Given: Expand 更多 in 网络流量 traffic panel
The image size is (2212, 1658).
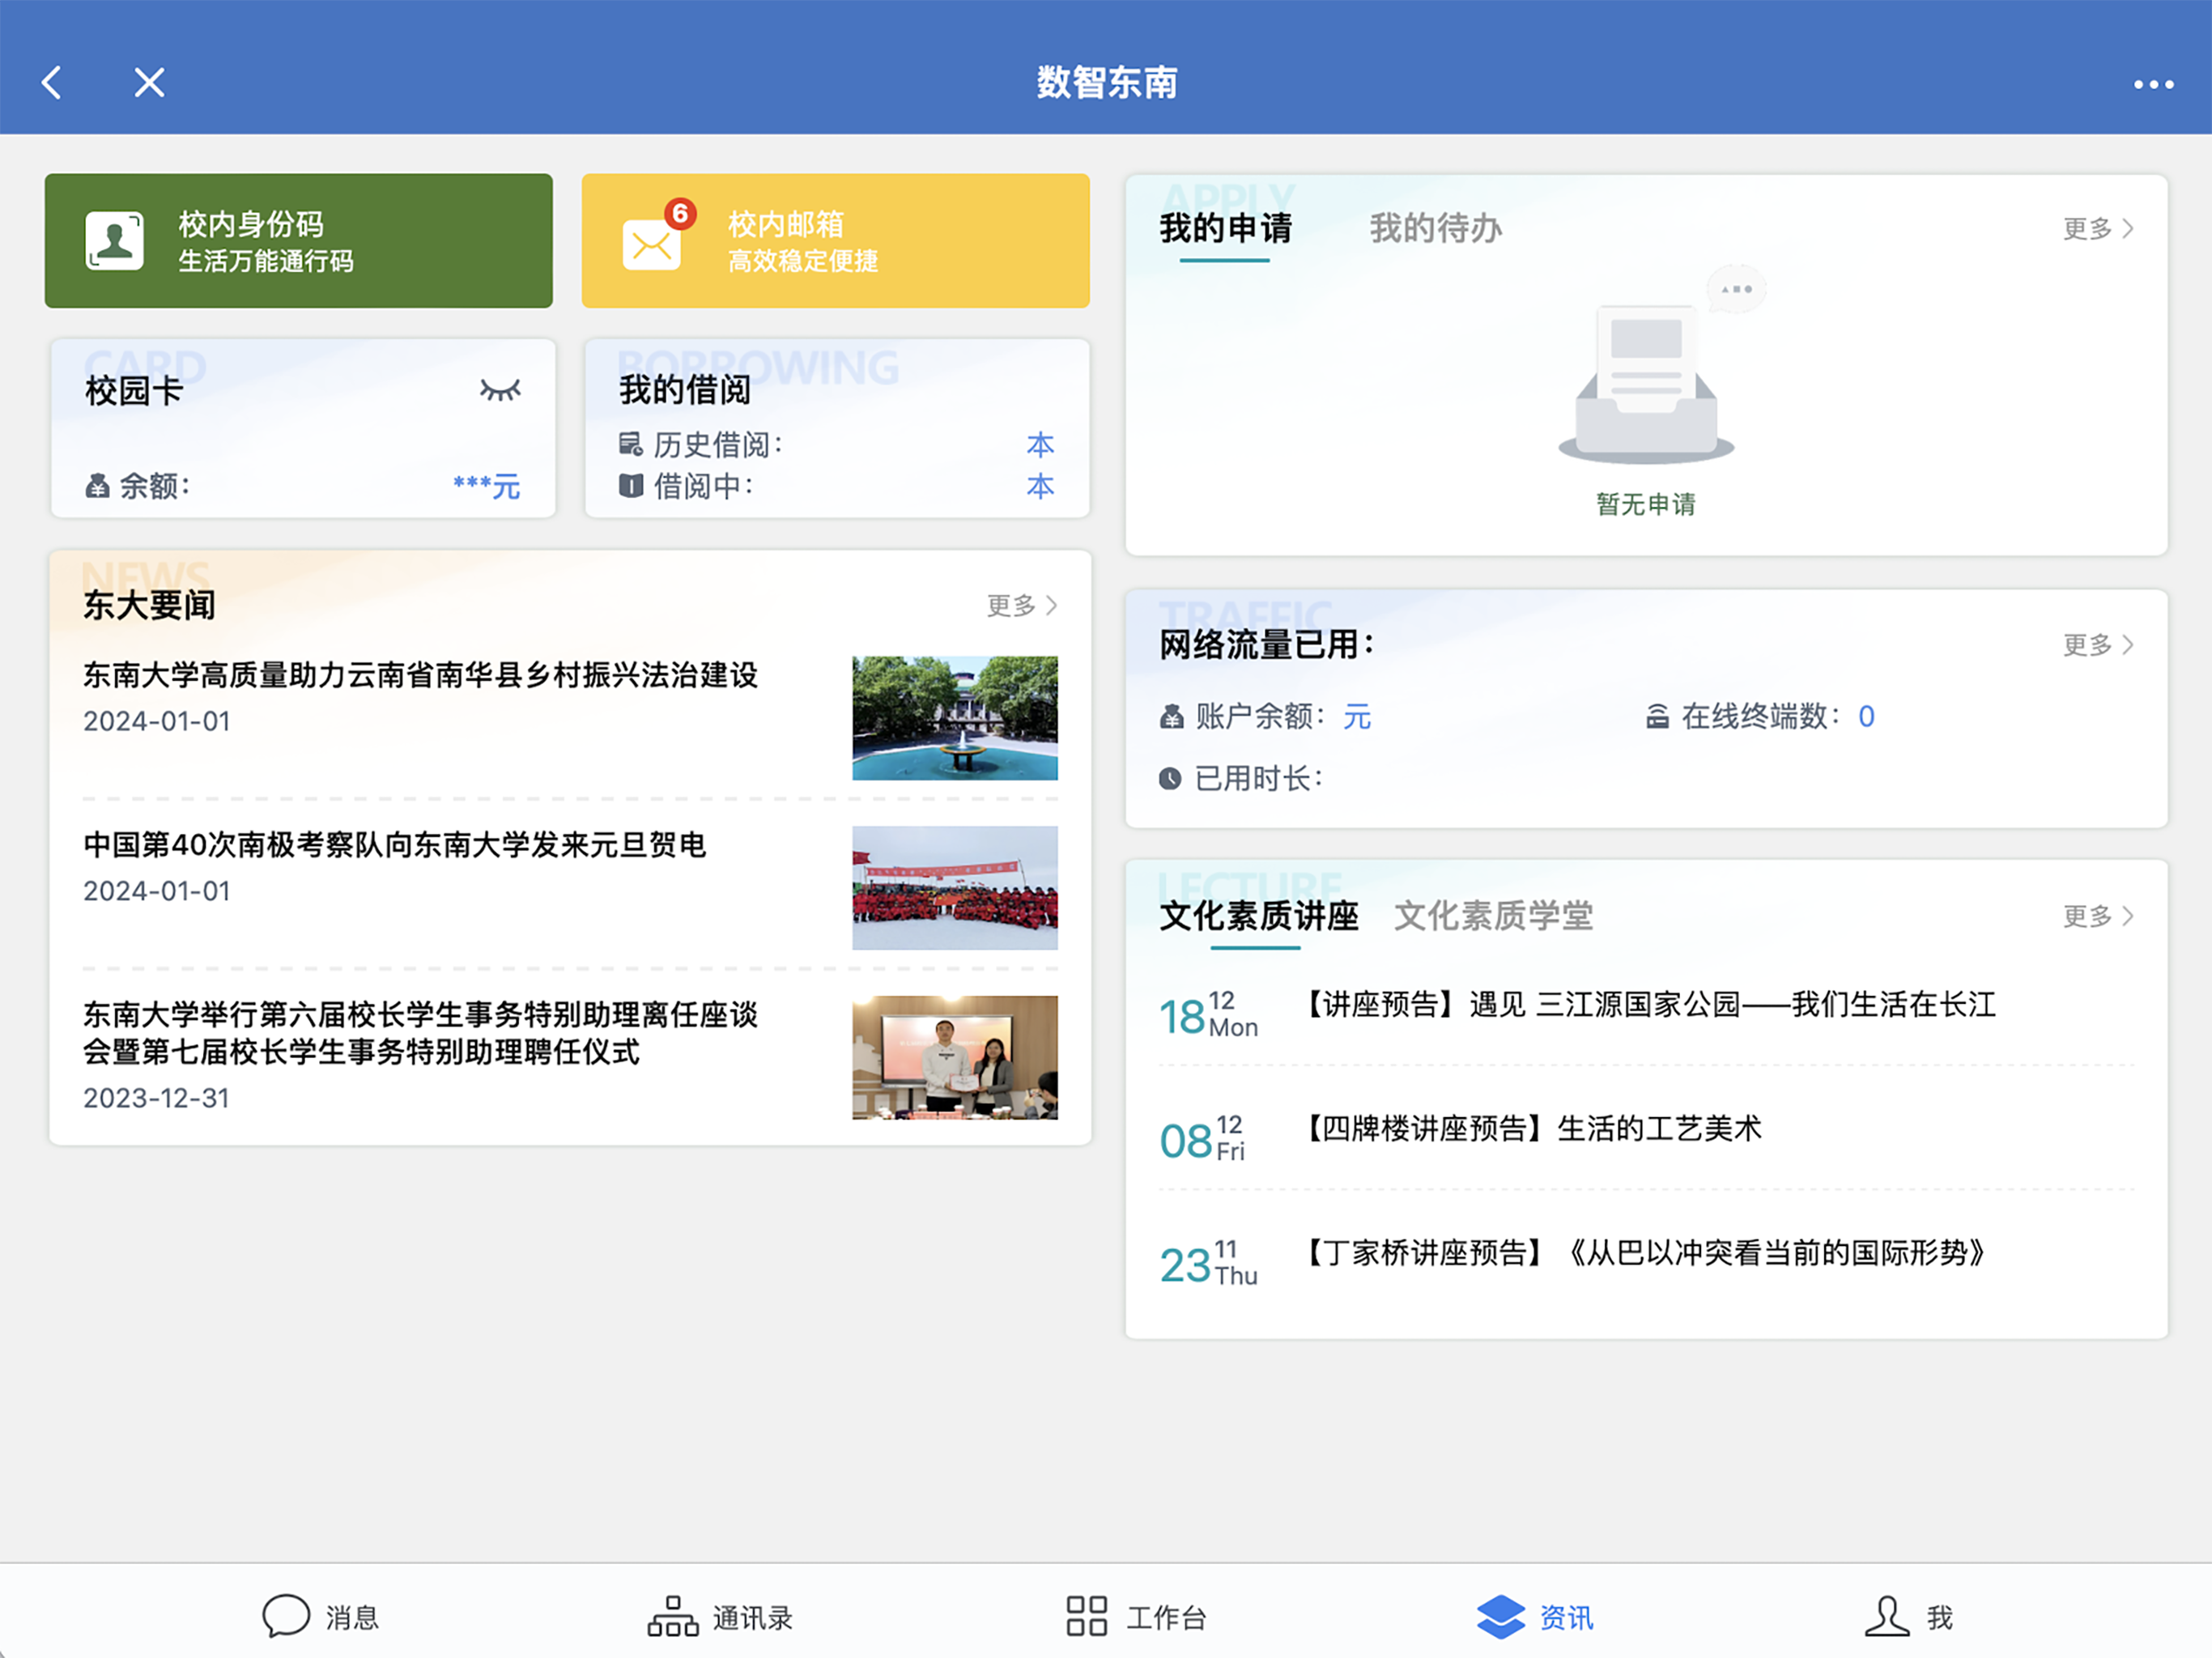Looking at the screenshot, I should click(x=2098, y=645).
